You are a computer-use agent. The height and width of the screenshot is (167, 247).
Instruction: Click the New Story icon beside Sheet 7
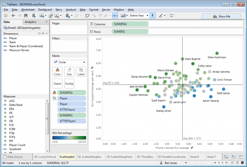[241, 157]
